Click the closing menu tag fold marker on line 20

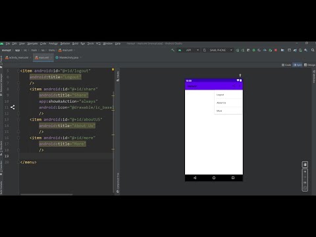coord(18,162)
